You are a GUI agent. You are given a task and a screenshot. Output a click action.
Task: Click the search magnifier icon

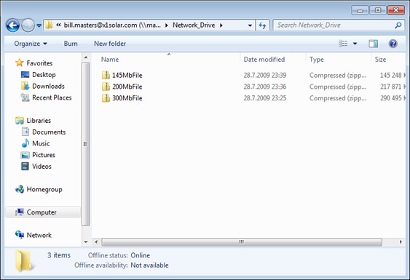tap(398, 25)
